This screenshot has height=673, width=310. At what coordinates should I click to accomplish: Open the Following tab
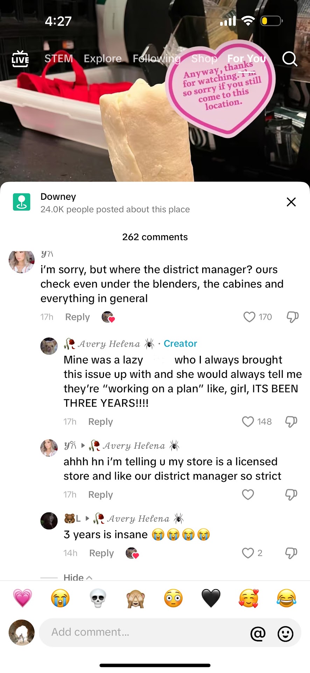pyautogui.click(x=156, y=59)
